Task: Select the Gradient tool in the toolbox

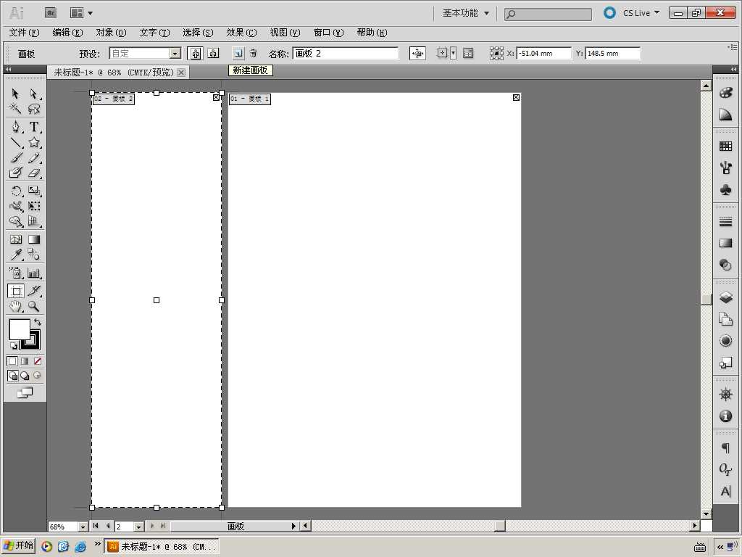Action: (33, 239)
